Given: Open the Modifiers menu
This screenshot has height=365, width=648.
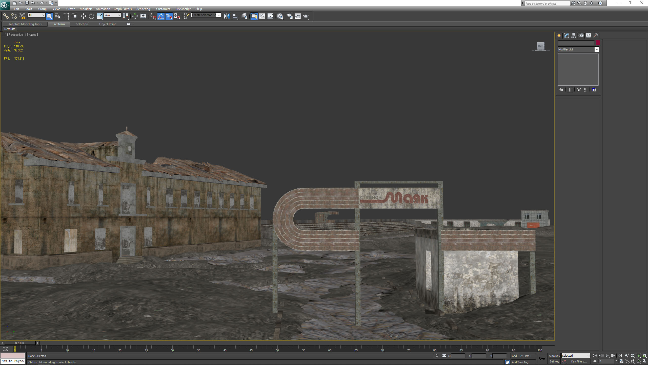Looking at the screenshot, I should (x=86, y=9).
